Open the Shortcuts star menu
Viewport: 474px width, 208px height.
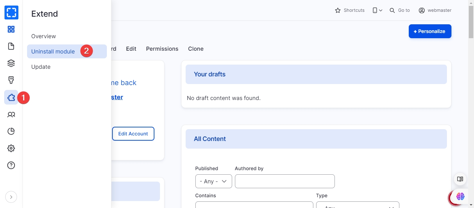349,10
